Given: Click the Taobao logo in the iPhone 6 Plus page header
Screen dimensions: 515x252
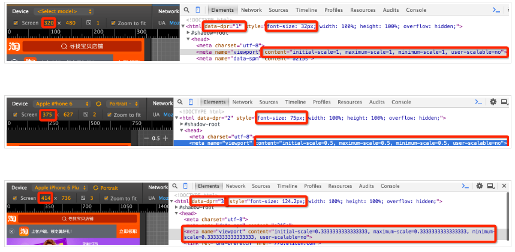Looking at the screenshot, I should click(x=13, y=218).
